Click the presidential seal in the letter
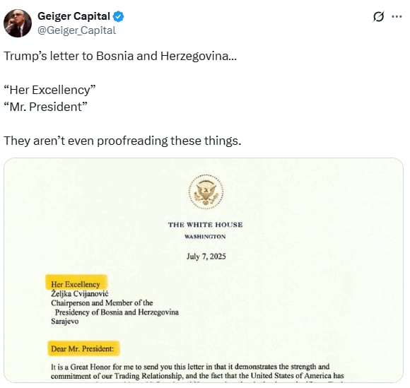 point(206,192)
